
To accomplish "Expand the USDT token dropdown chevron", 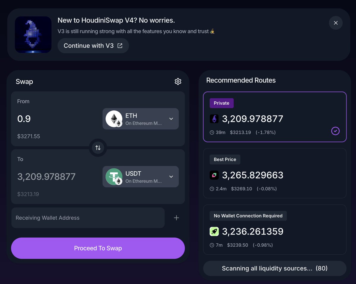I will (171, 177).
